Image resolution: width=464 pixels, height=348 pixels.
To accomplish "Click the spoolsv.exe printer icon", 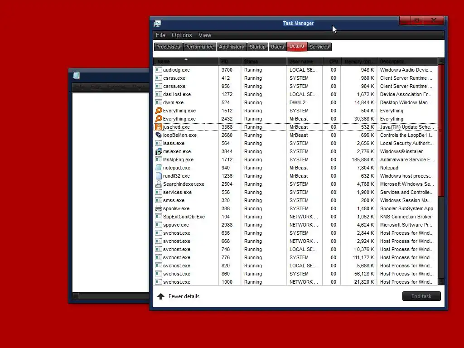I will coord(159,208).
